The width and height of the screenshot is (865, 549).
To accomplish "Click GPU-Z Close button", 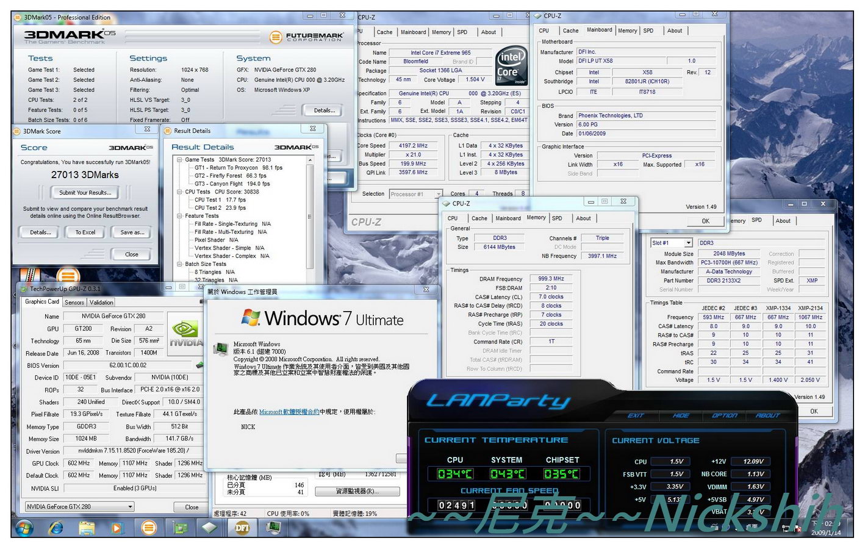I will click(x=192, y=507).
